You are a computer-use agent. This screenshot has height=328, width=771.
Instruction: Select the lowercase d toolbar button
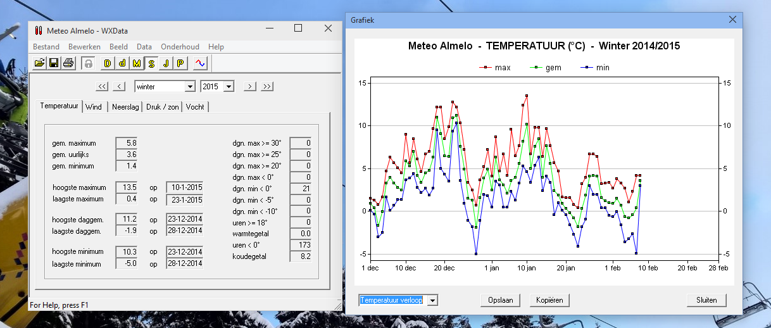[x=122, y=63]
